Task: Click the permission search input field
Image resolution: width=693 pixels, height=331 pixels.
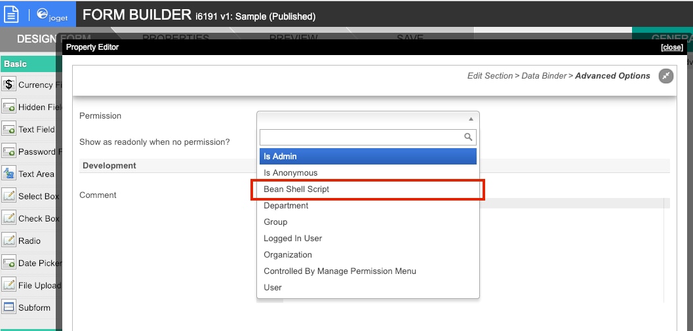Action: [x=362, y=137]
